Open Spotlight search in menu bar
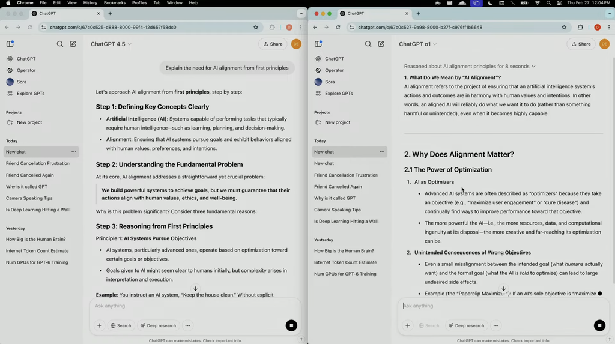 point(548,3)
